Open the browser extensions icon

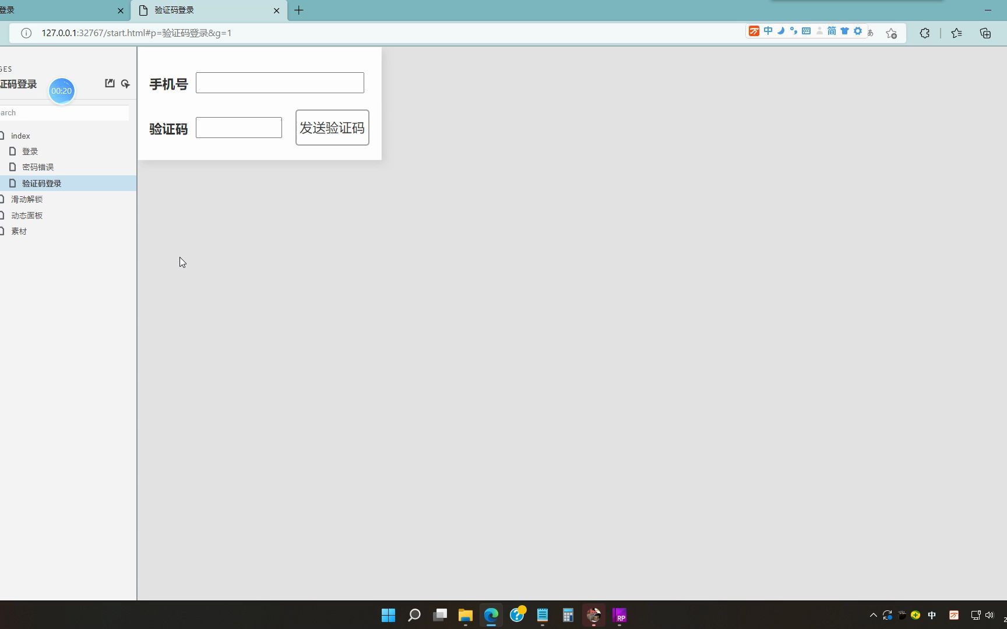click(925, 33)
